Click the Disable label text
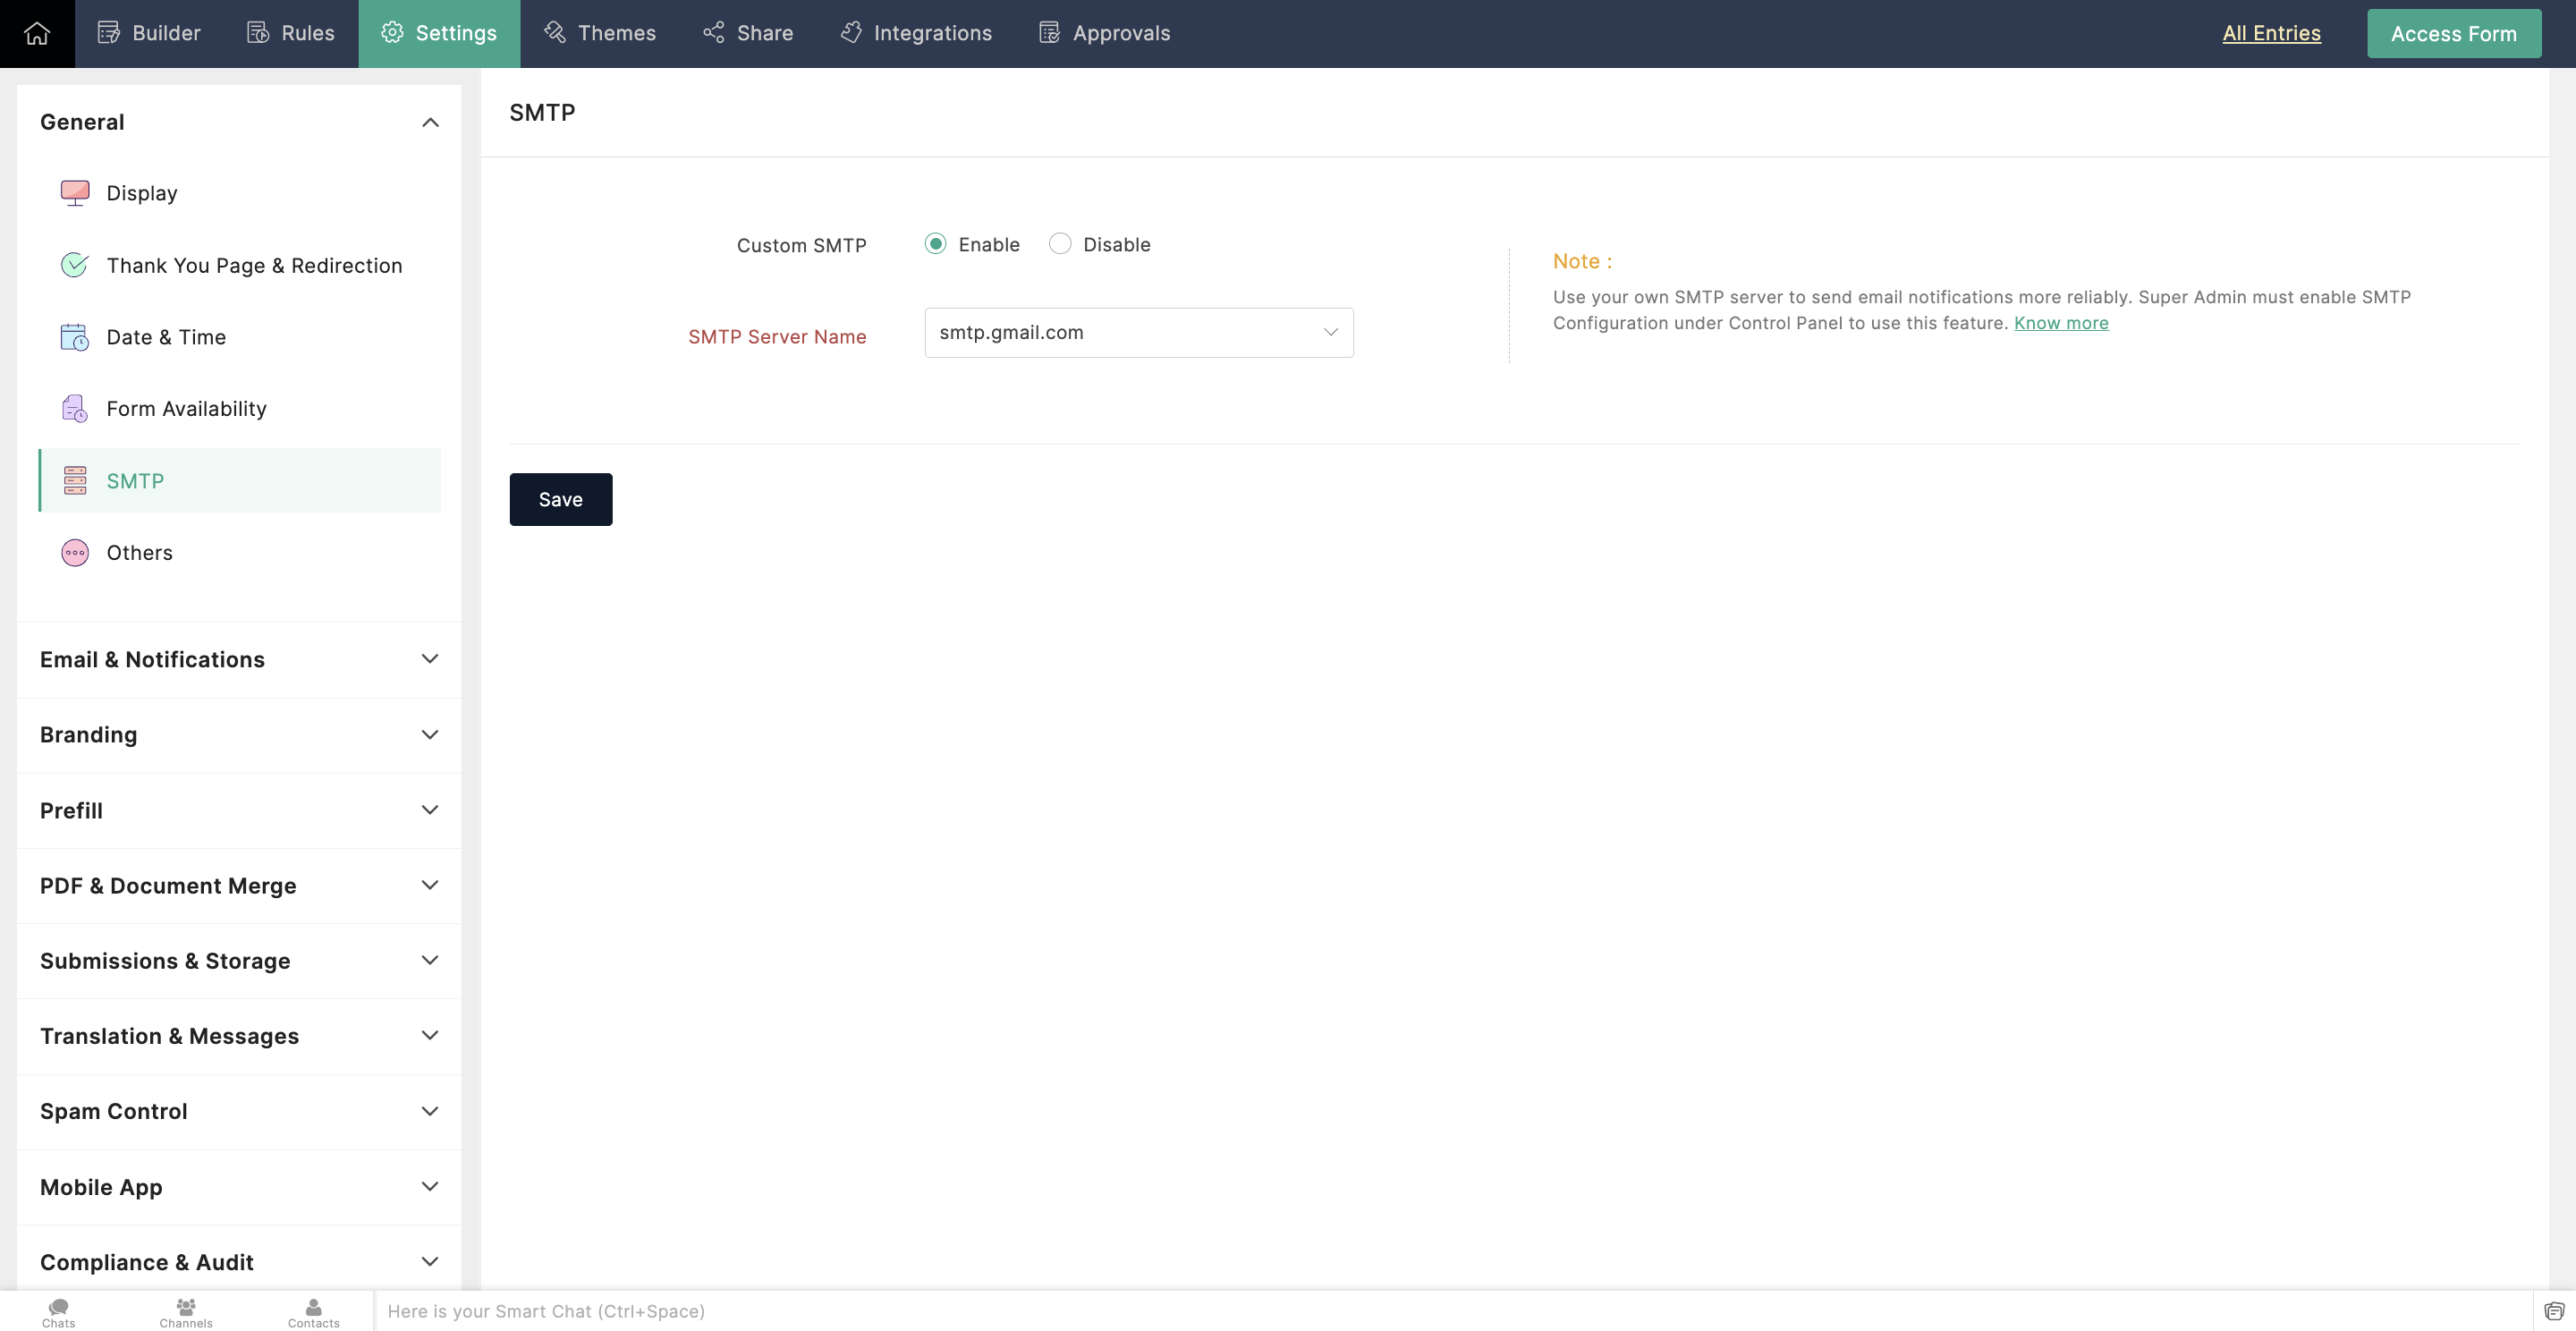 coord(1117,244)
